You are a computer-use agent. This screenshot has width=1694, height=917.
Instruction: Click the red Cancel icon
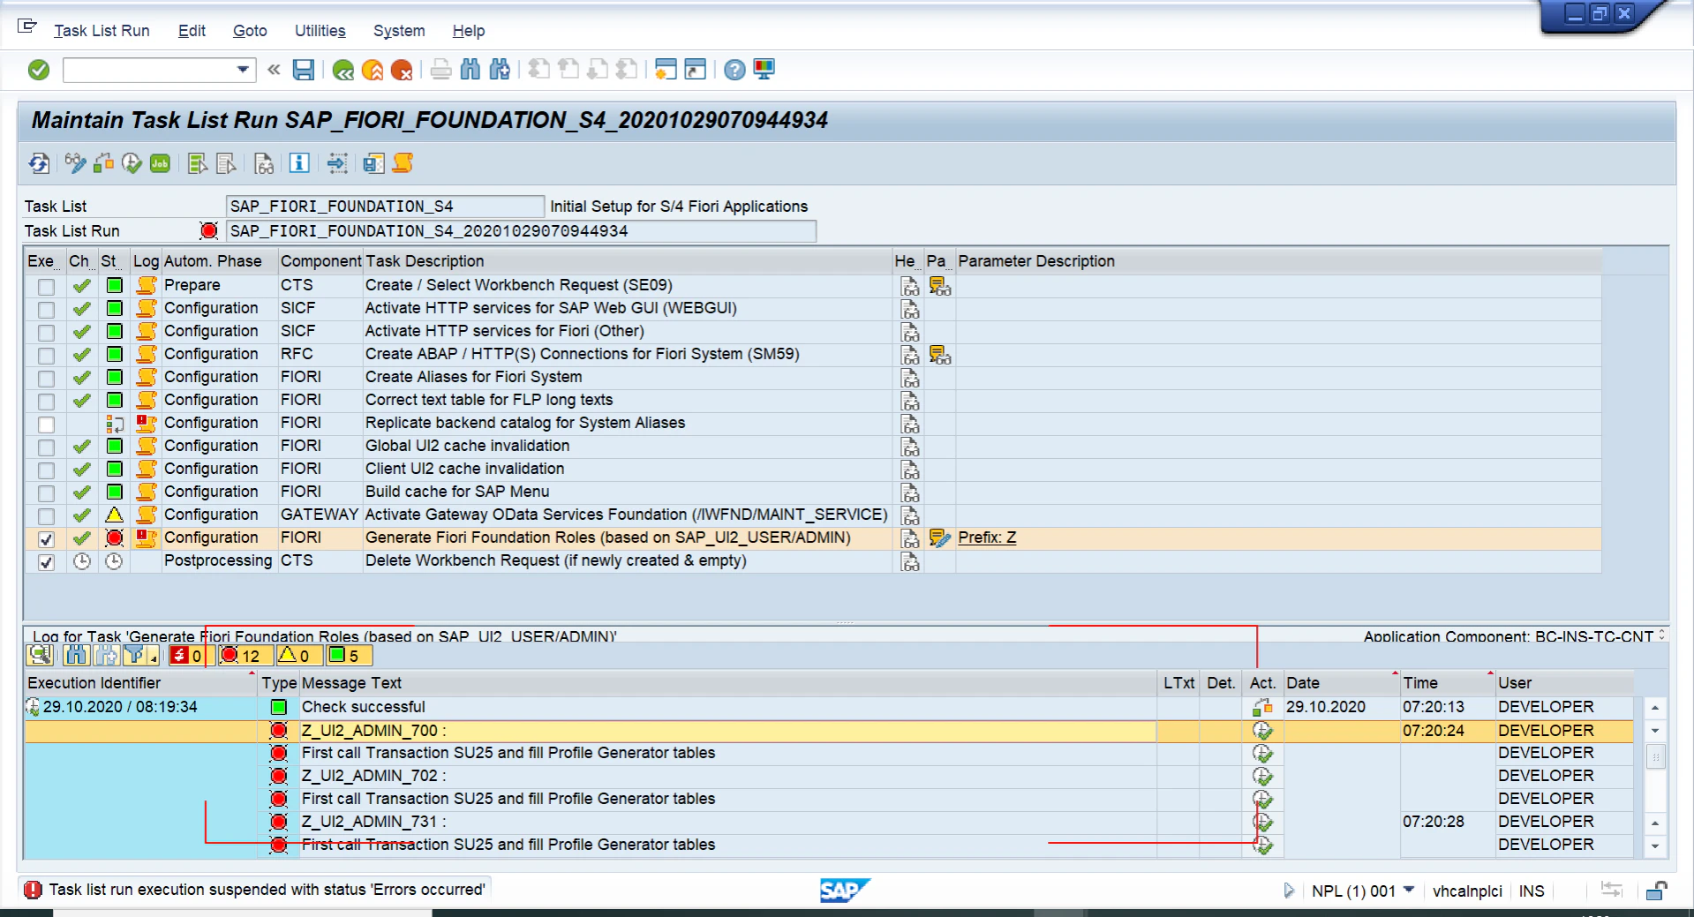(402, 71)
